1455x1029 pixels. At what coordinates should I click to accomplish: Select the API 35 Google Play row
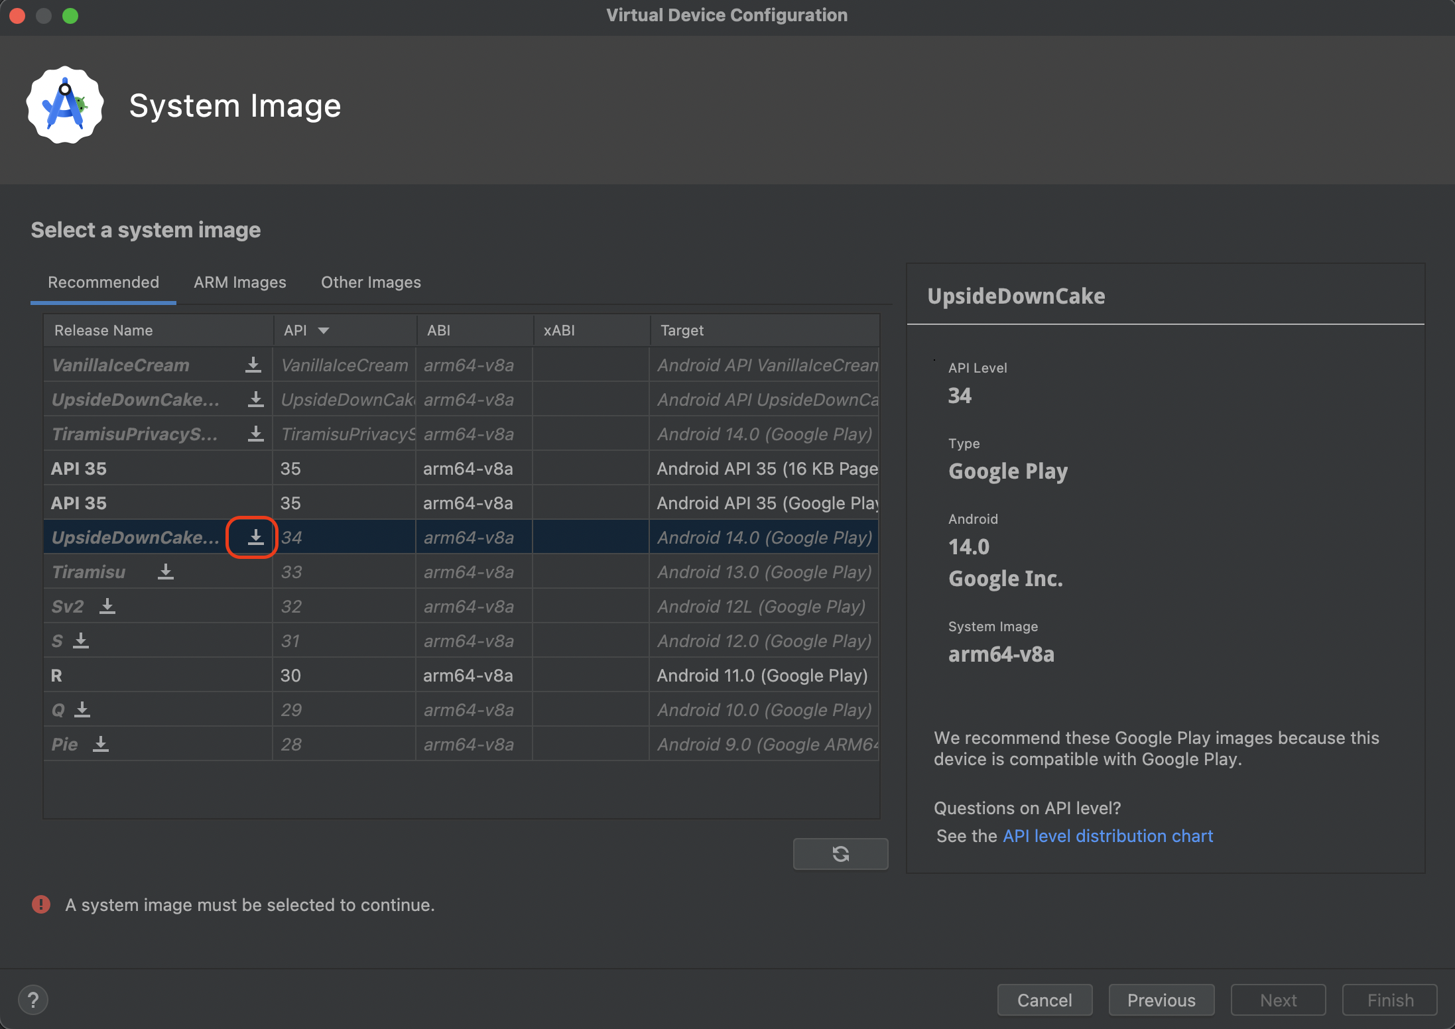[x=462, y=503]
